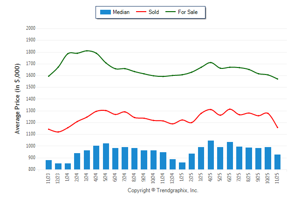Image resolution: width=301 pixels, height=202 pixels.
Task: Click the For Sale line start at 11/23
Action: tap(48, 76)
